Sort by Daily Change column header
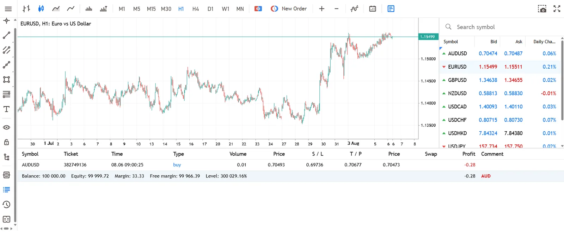Viewport: 564px width, 232px height. (544, 42)
